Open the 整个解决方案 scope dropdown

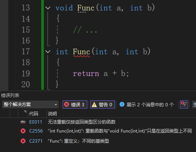click(30, 104)
